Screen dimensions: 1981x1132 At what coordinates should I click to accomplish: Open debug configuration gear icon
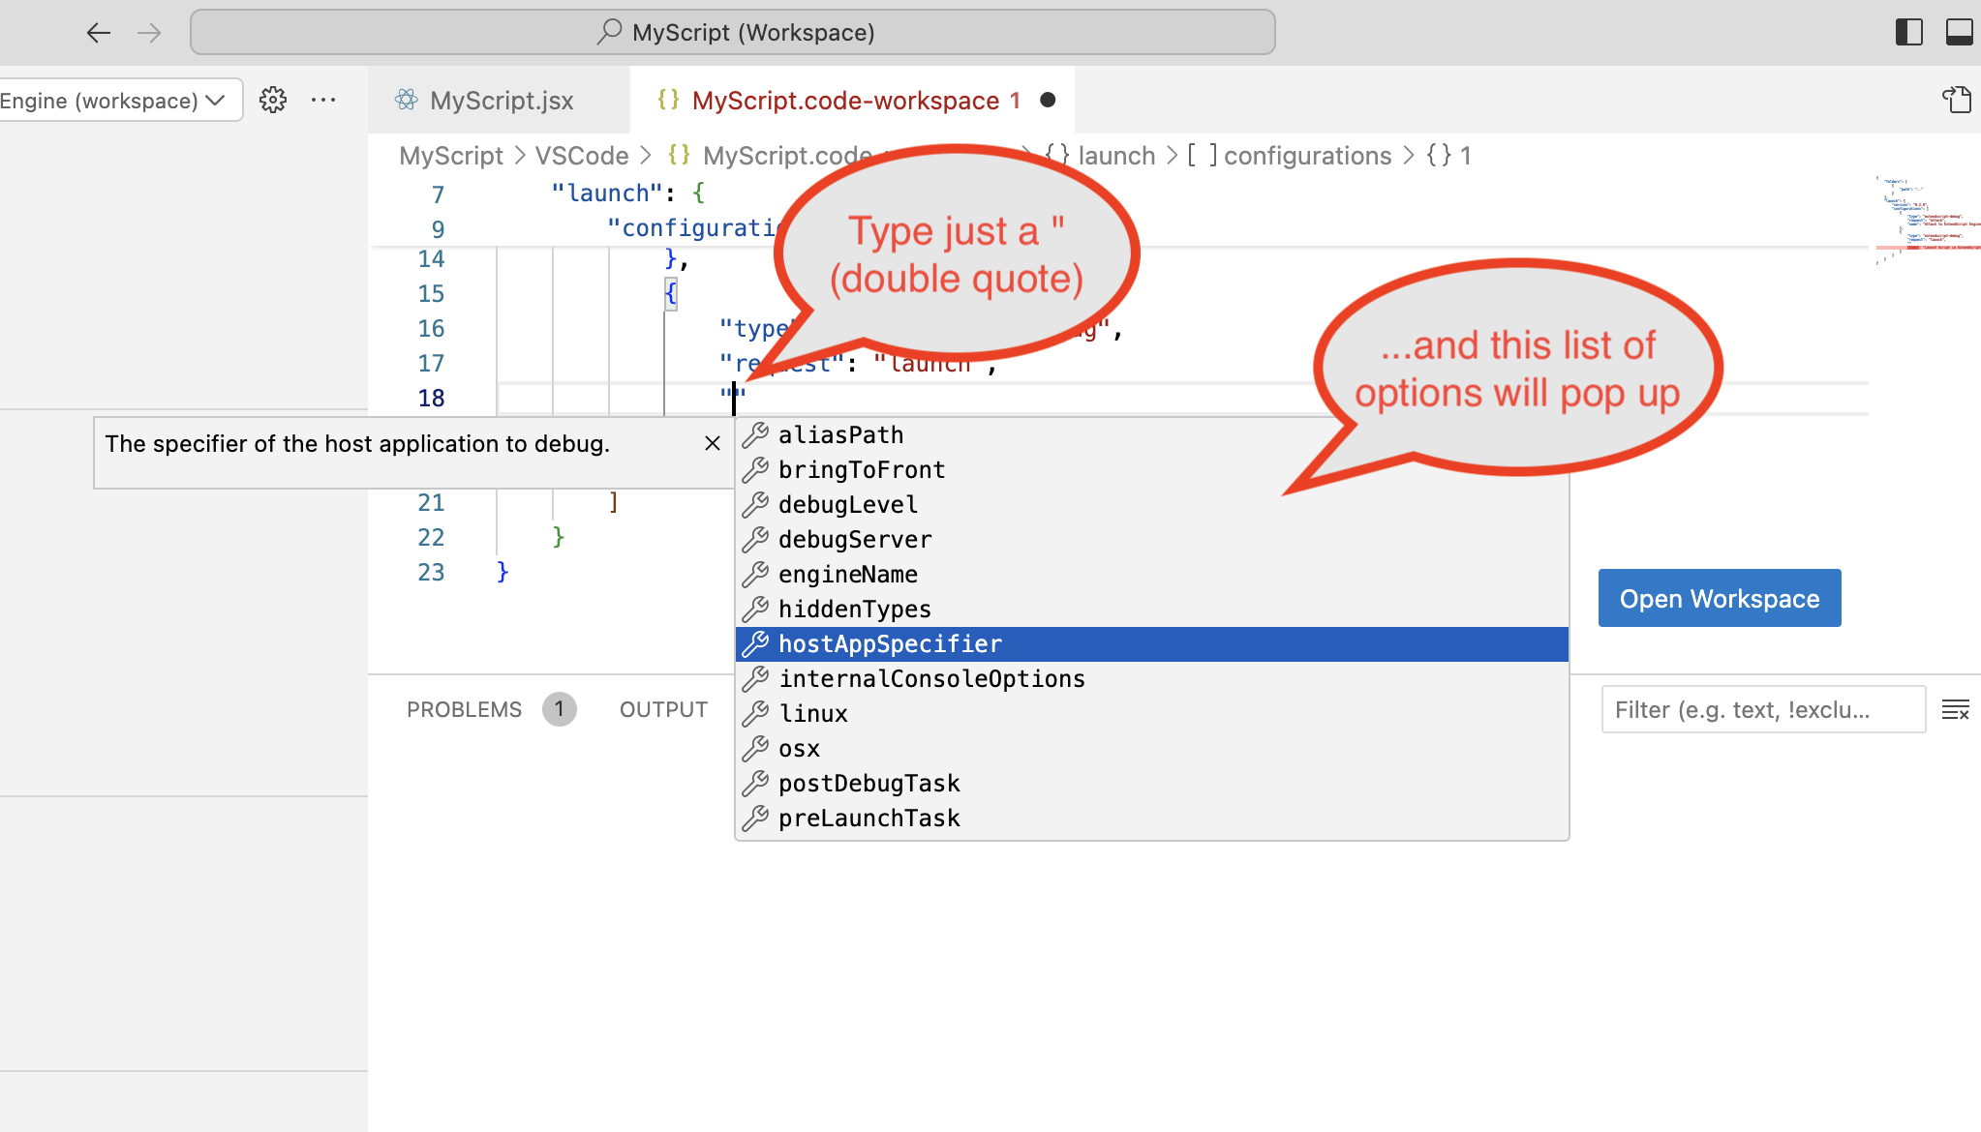(x=273, y=100)
